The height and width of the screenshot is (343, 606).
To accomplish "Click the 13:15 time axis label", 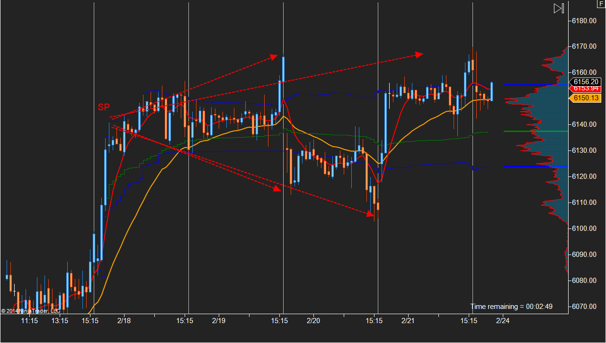I will tap(60, 321).
